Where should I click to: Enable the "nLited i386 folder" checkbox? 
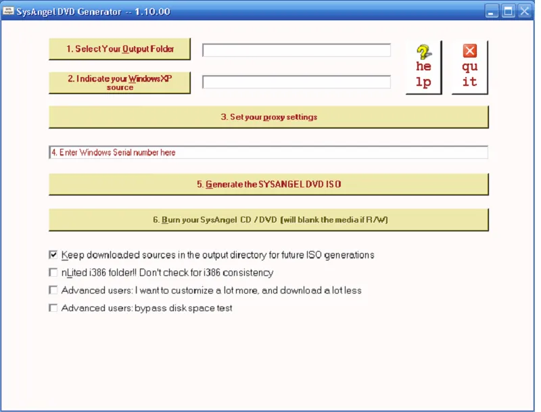click(53, 273)
